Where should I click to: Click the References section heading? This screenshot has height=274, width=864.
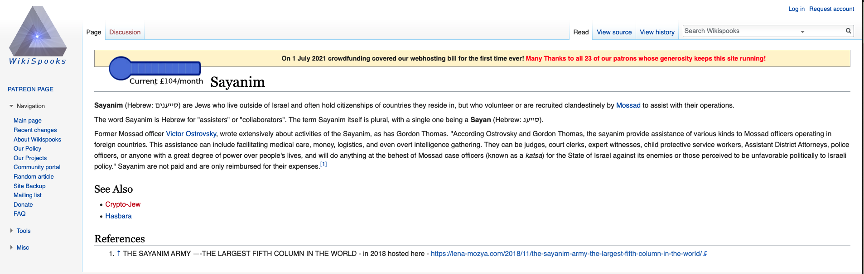pyautogui.click(x=120, y=239)
